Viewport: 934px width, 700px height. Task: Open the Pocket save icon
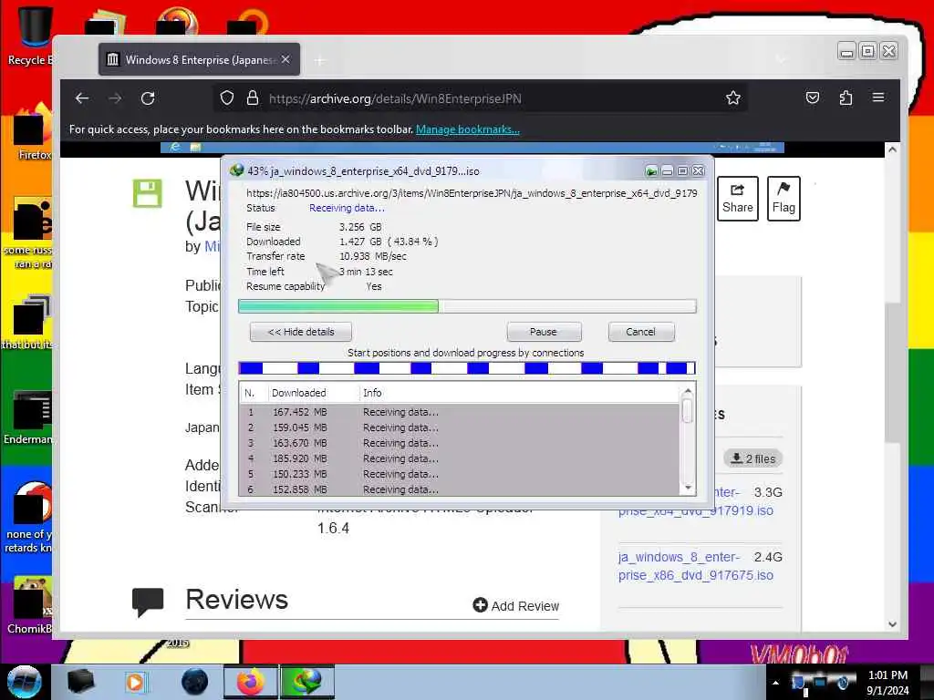[x=813, y=98]
